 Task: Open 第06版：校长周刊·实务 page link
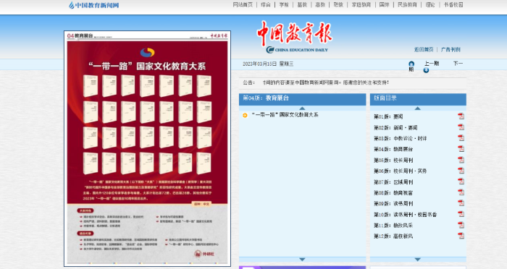click(x=401, y=171)
